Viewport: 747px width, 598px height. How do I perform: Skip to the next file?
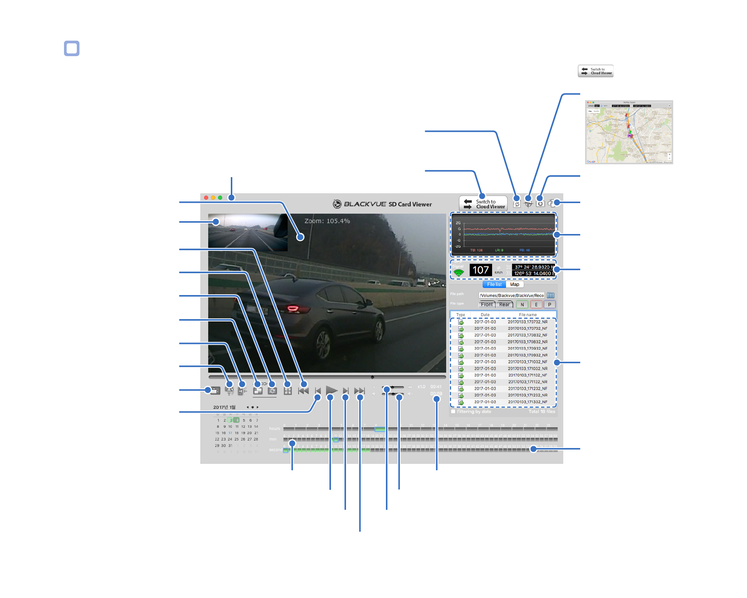click(359, 391)
